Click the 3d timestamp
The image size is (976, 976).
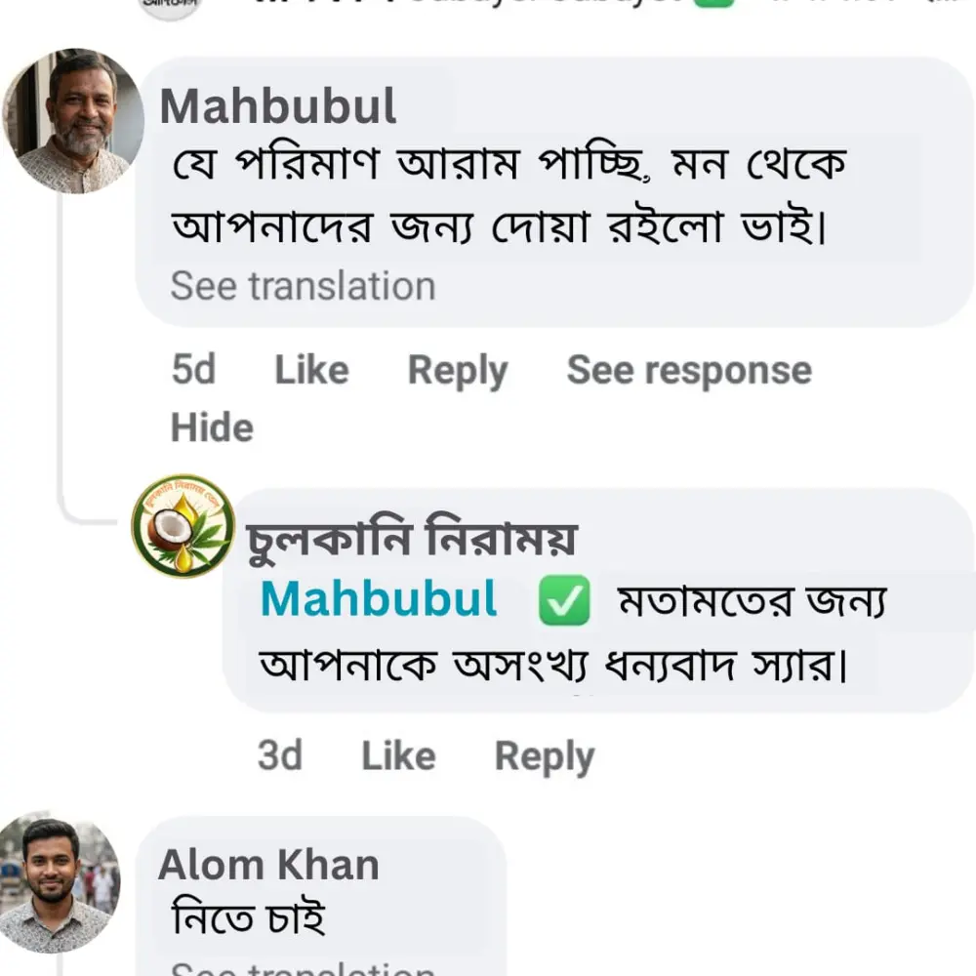tap(280, 755)
